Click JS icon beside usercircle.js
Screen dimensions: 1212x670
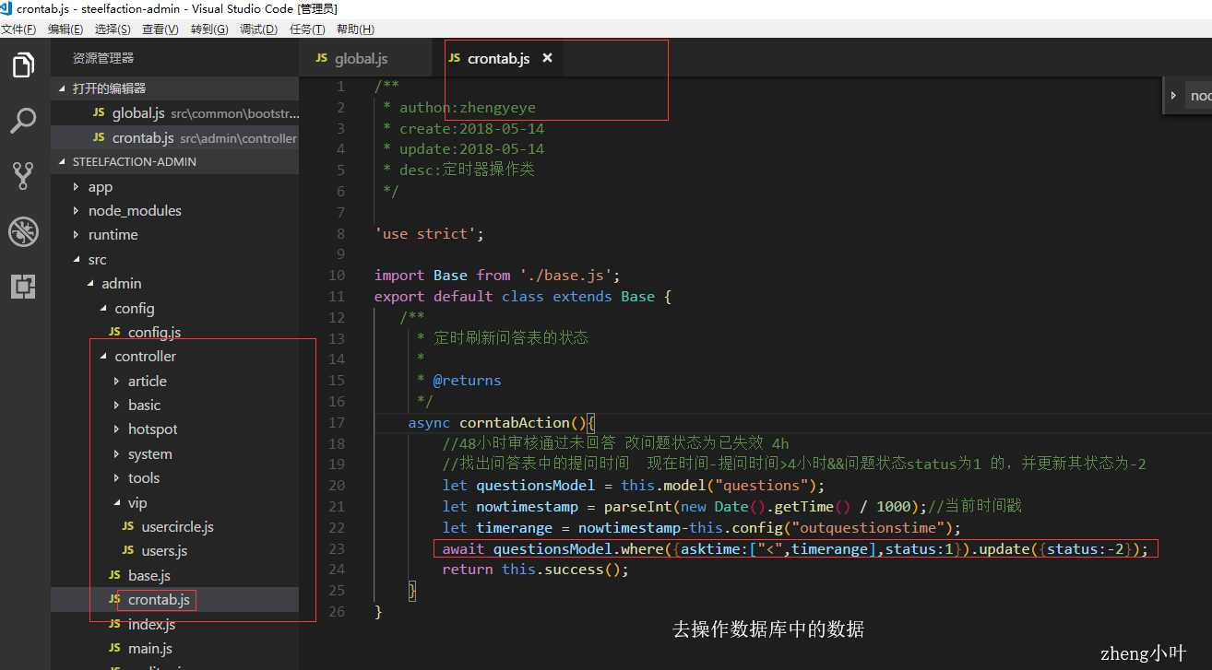pyautogui.click(x=128, y=526)
